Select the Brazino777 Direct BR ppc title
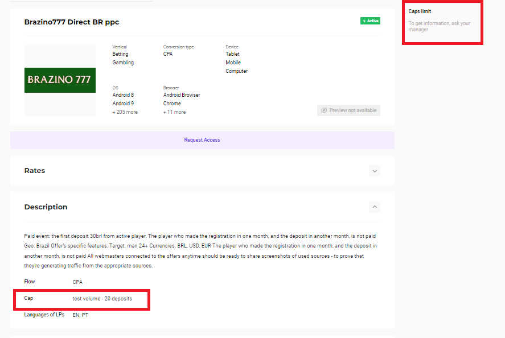 (72, 22)
